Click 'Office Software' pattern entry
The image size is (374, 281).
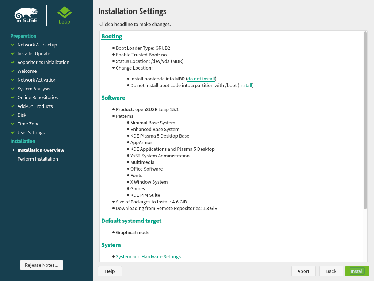(146, 169)
